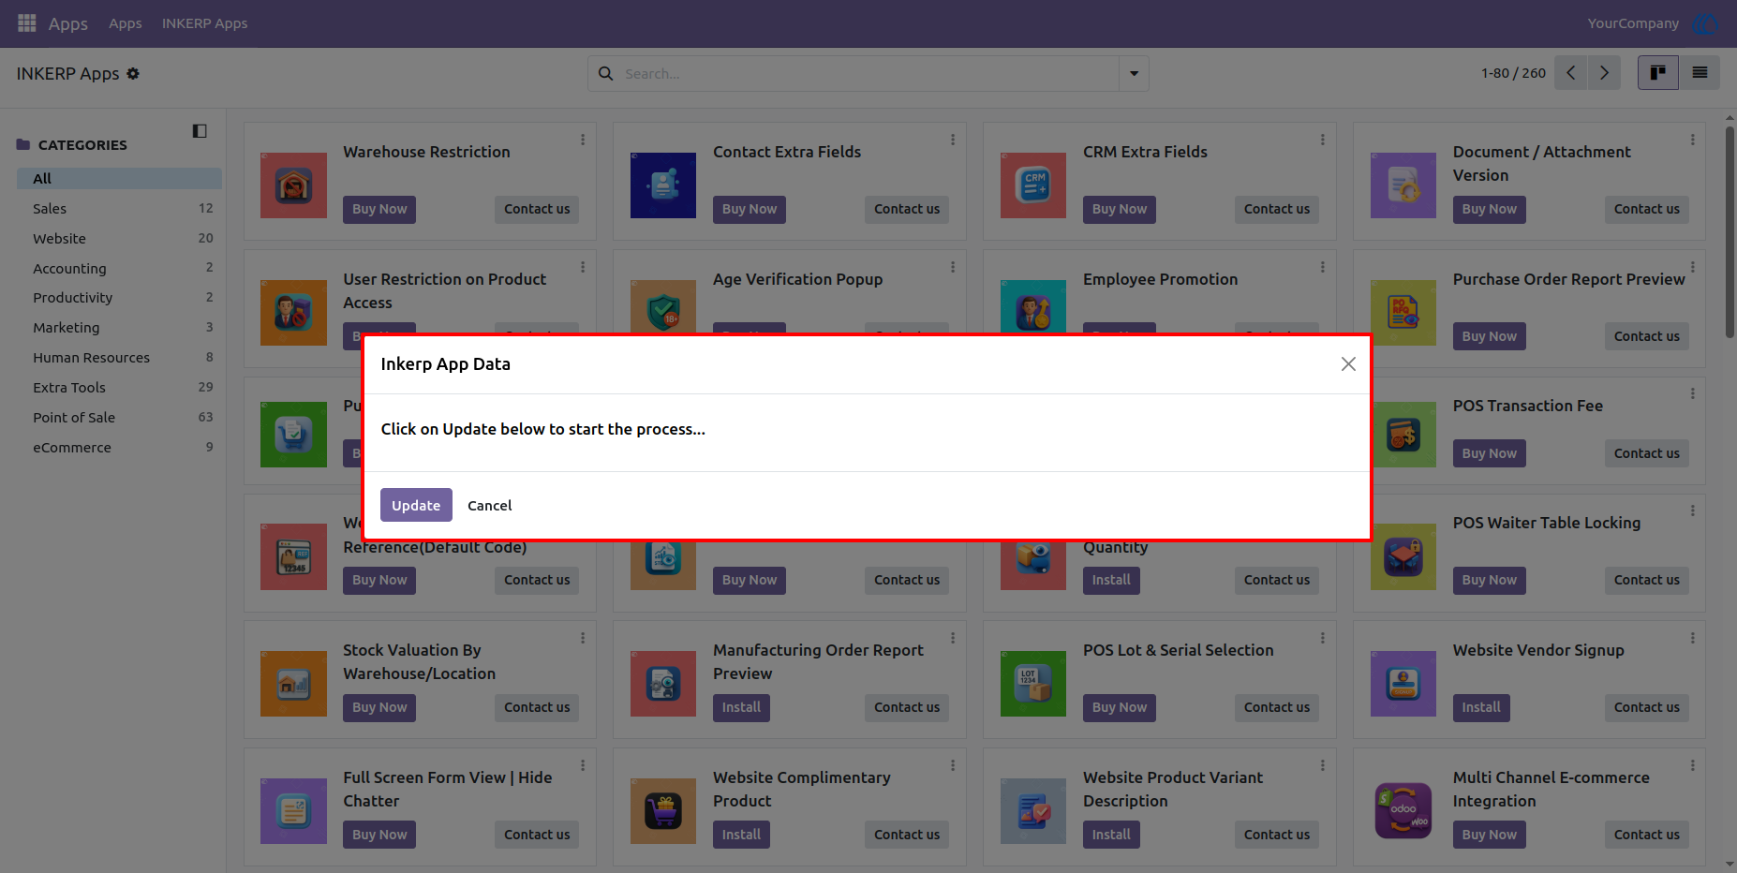Click the Warehouse Restriction app icon
1737x873 pixels.
294,185
